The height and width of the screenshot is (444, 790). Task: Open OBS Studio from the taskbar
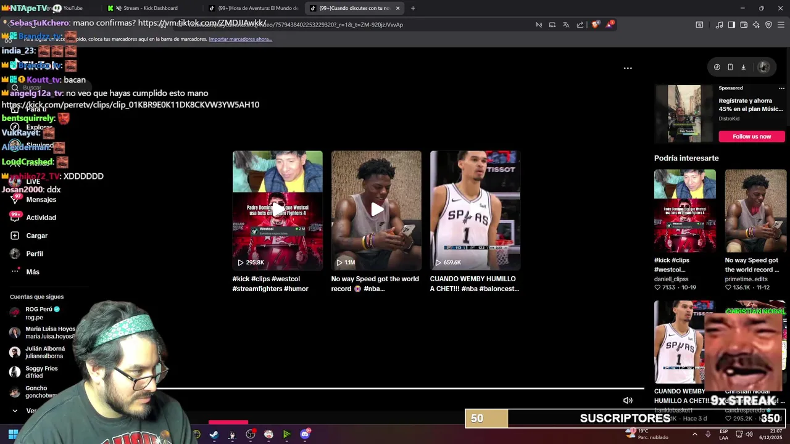point(251,434)
